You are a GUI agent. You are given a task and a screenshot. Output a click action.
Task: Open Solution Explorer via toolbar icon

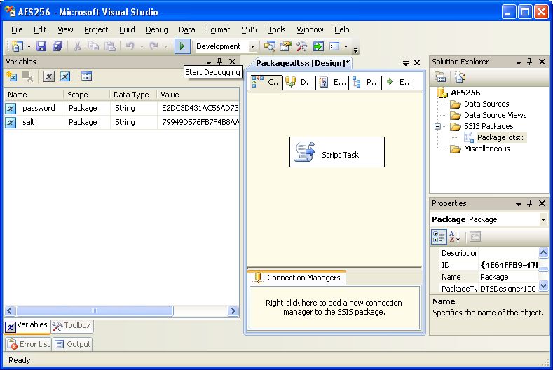tap(269, 46)
